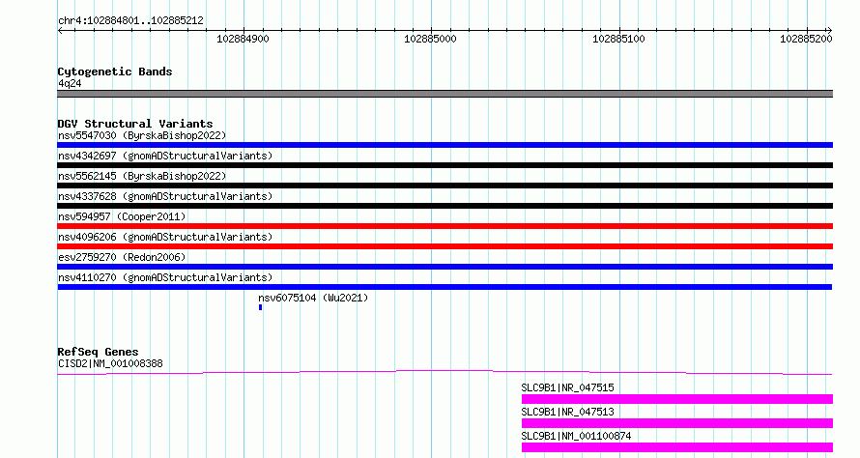Screen dimensions: 860x458
Task: Click the Cytogenetic Bands track title
Action: pos(115,72)
